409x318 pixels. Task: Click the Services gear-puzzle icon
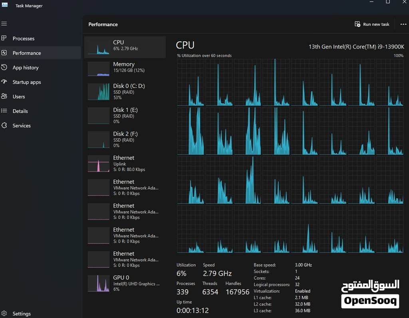click(x=4, y=126)
